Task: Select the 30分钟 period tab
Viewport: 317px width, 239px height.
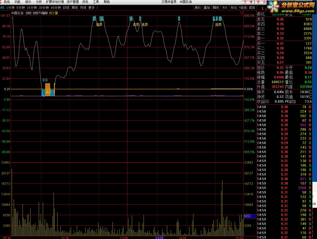Action: tap(44, 8)
